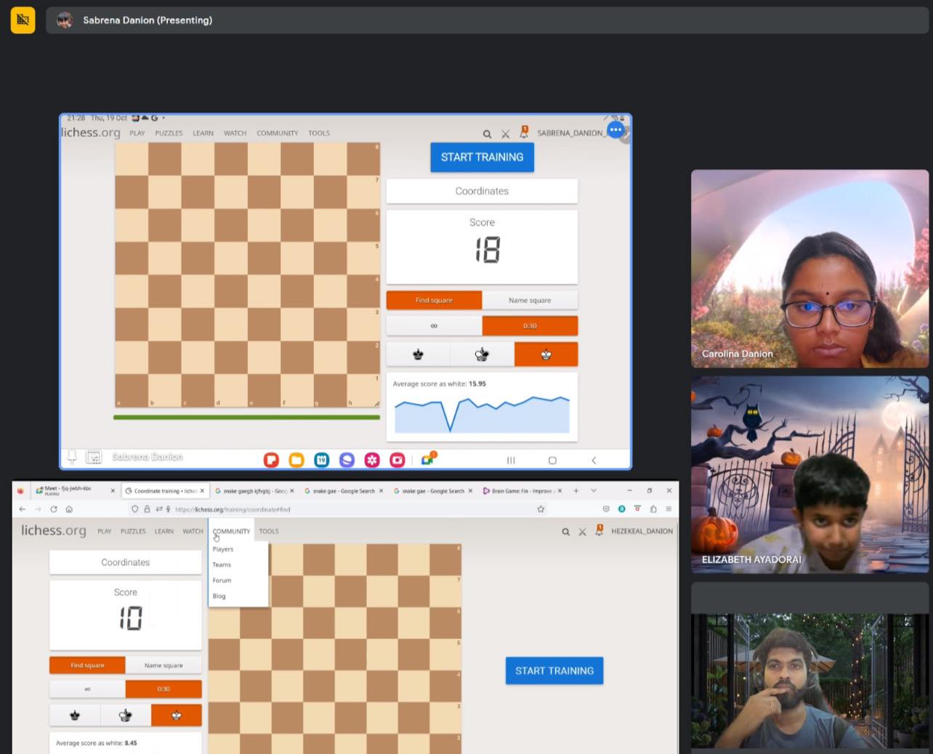The image size is (933, 754).
Task: Select white king color in Sabrena's window
Action: pyautogui.click(x=546, y=354)
